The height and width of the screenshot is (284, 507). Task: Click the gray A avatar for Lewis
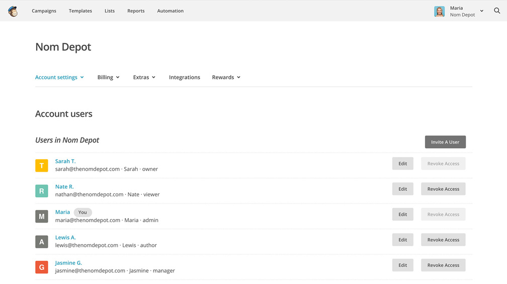point(42,242)
